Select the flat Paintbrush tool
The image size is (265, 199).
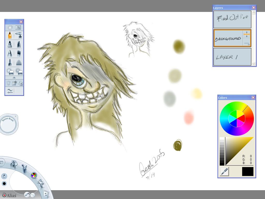(x=18, y=53)
